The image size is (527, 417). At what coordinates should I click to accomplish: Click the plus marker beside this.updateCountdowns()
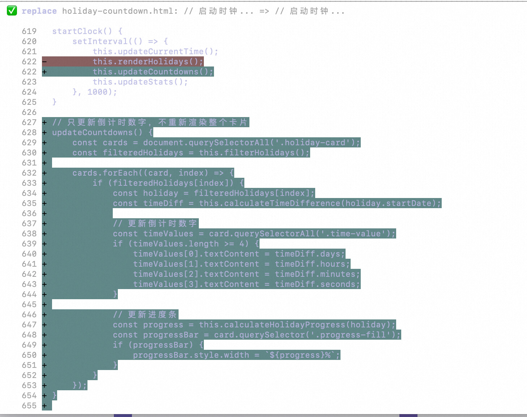(44, 72)
